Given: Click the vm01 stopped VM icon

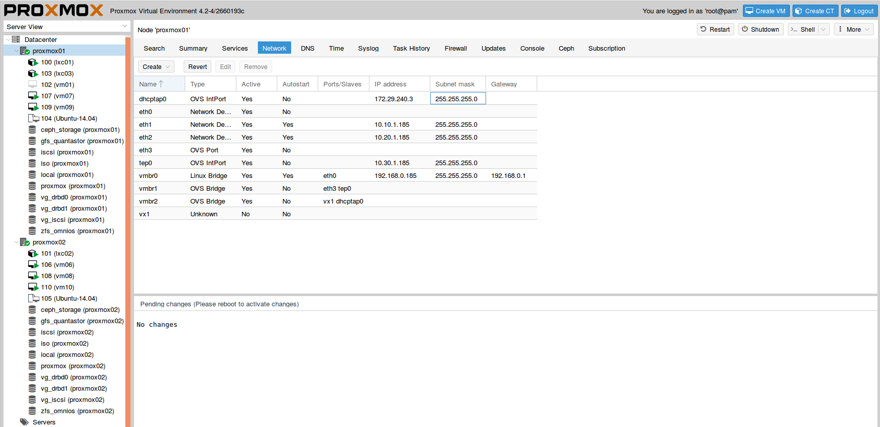Looking at the screenshot, I should click(x=33, y=85).
